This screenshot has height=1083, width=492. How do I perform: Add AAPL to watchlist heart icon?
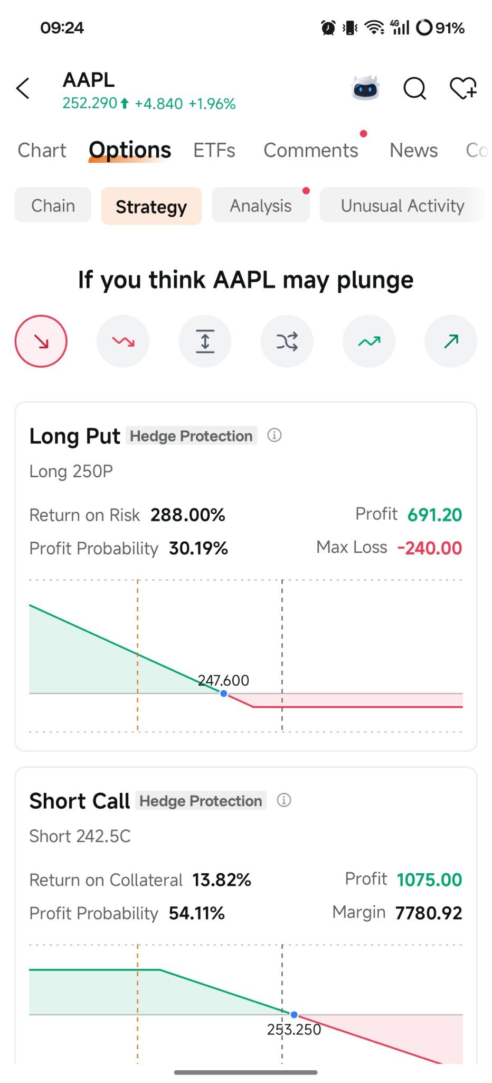(x=463, y=88)
